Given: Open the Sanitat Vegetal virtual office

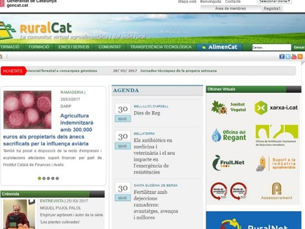Looking at the screenshot, I should 229,107.
